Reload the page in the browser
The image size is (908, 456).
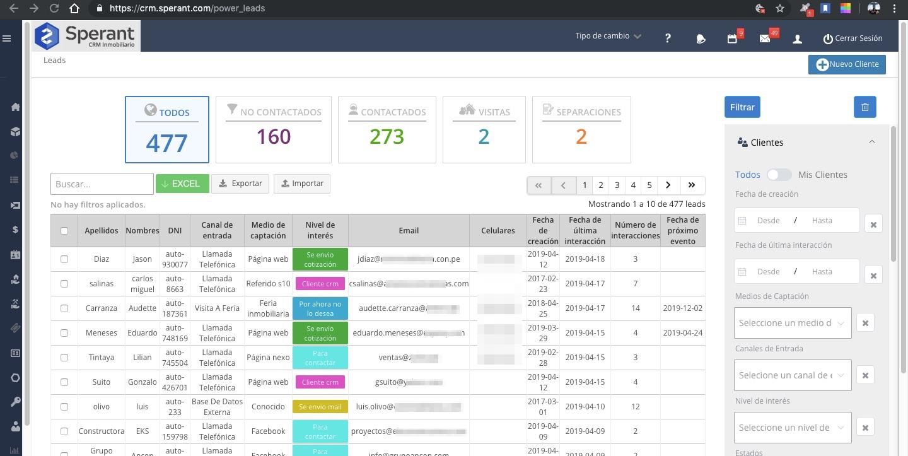pos(54,9)
